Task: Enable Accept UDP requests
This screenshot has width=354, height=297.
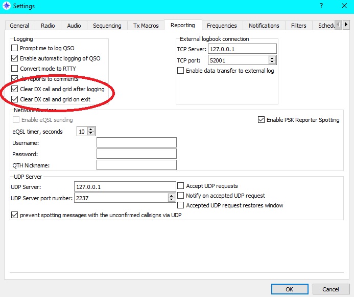Action: click(x=181, y=186)
